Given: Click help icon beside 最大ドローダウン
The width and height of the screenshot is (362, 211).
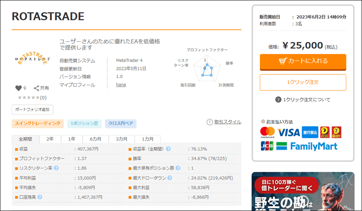Looking at the screenshot, I should [x=170, y=178].
